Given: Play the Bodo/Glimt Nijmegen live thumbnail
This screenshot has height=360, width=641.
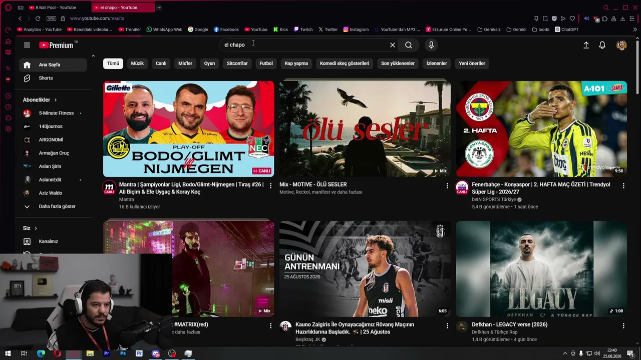Looking at the screenshot, I should (x=189, y=129).
